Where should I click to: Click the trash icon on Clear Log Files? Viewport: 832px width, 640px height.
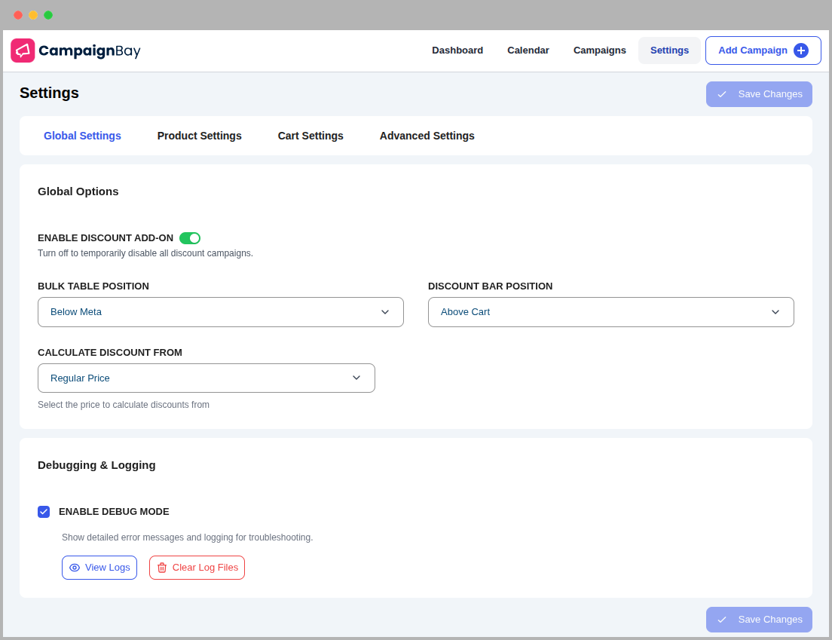click(163, 568)
